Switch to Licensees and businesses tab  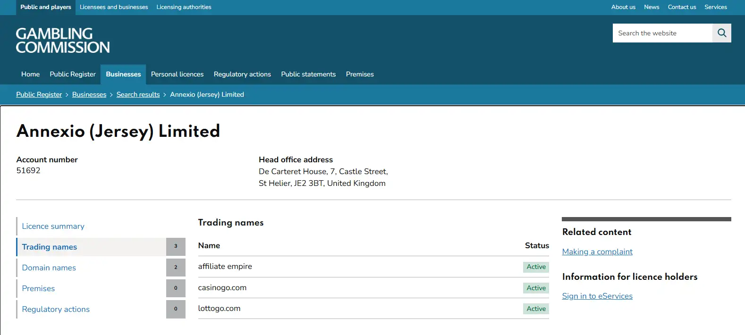(114, 7)
